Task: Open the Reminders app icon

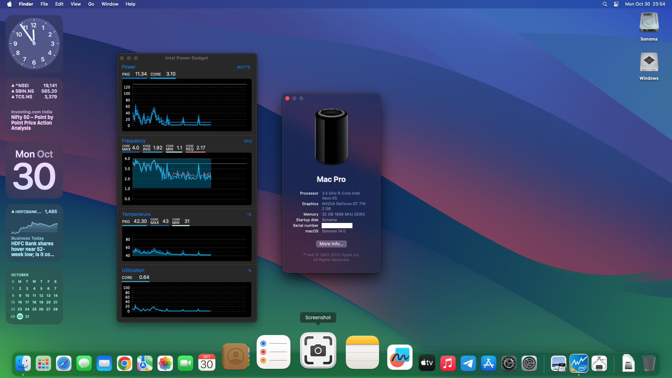Action: pyautogui.click(x=273, y=352)
